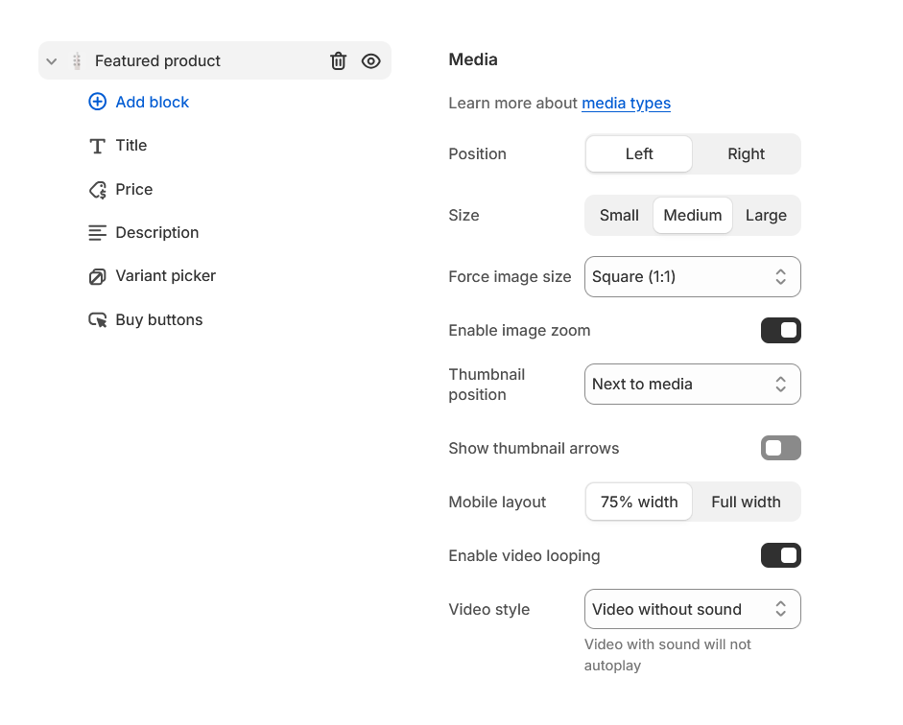Set mobile layout to Full width

pos(746,501)
